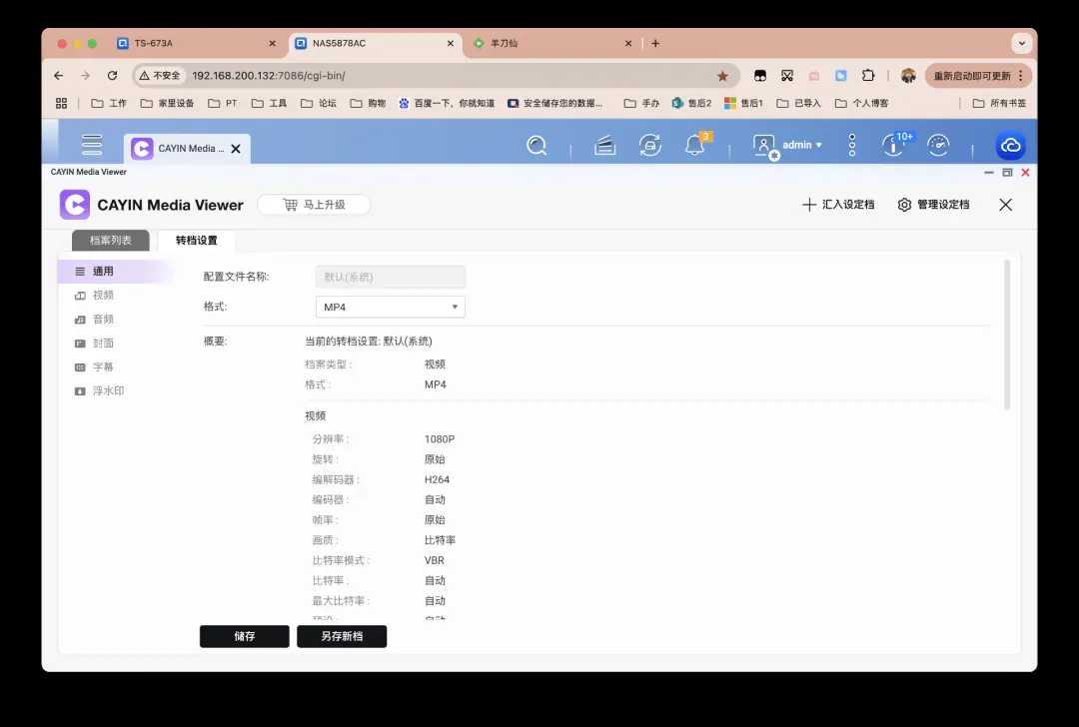1079x727 pixels.
Task: Open the QTS main hamburger menu
Action: click(x=92, y=146)
